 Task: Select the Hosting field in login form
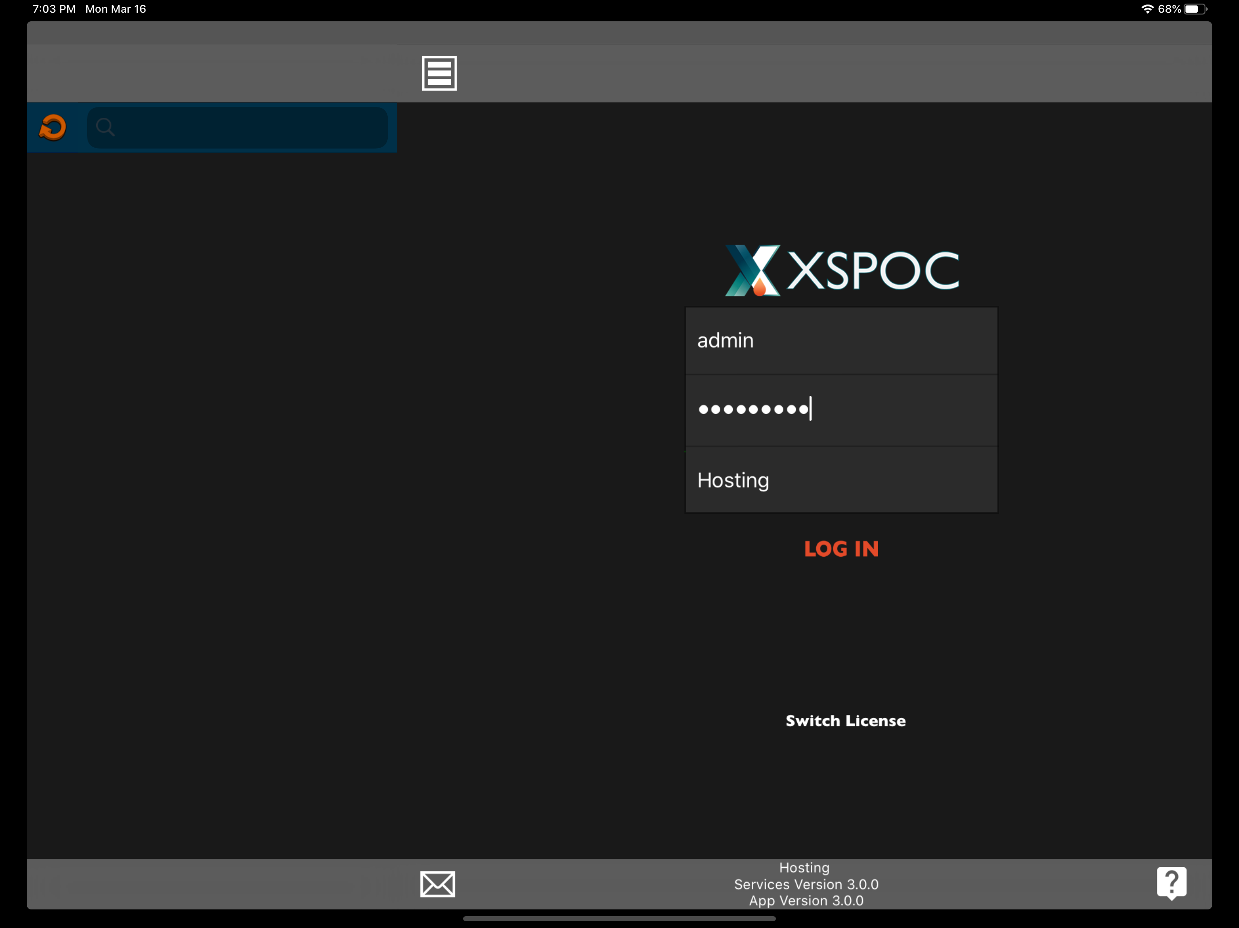point(841,480)
